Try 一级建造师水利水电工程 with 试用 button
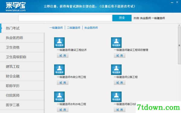This screenshot has width=181, height=113. click(x=63, y=110)
